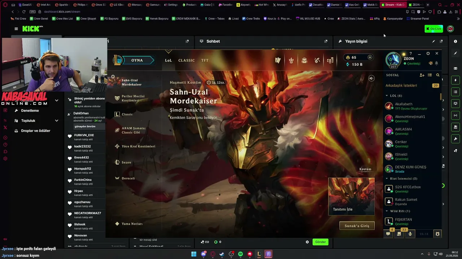
Task: Click the Windows Start button
Action: tap(194, 254)
